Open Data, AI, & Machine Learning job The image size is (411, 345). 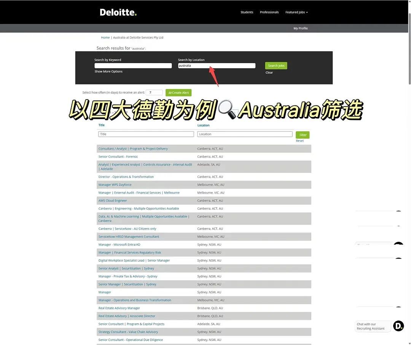(143, 219)
